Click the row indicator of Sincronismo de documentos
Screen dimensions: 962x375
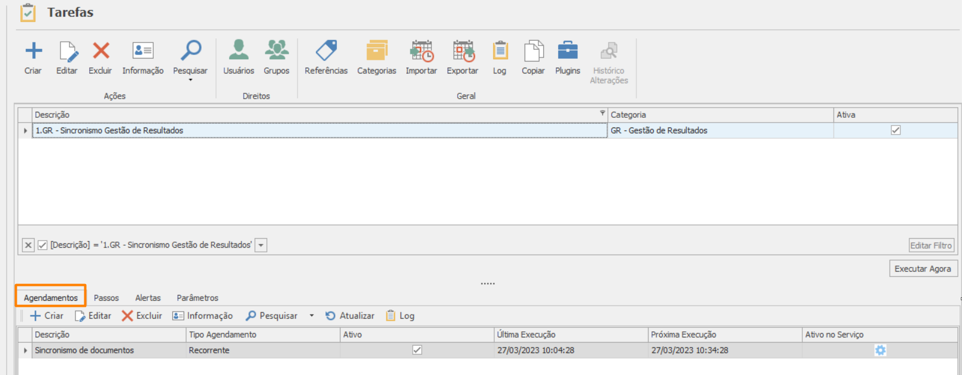[25, 350]
